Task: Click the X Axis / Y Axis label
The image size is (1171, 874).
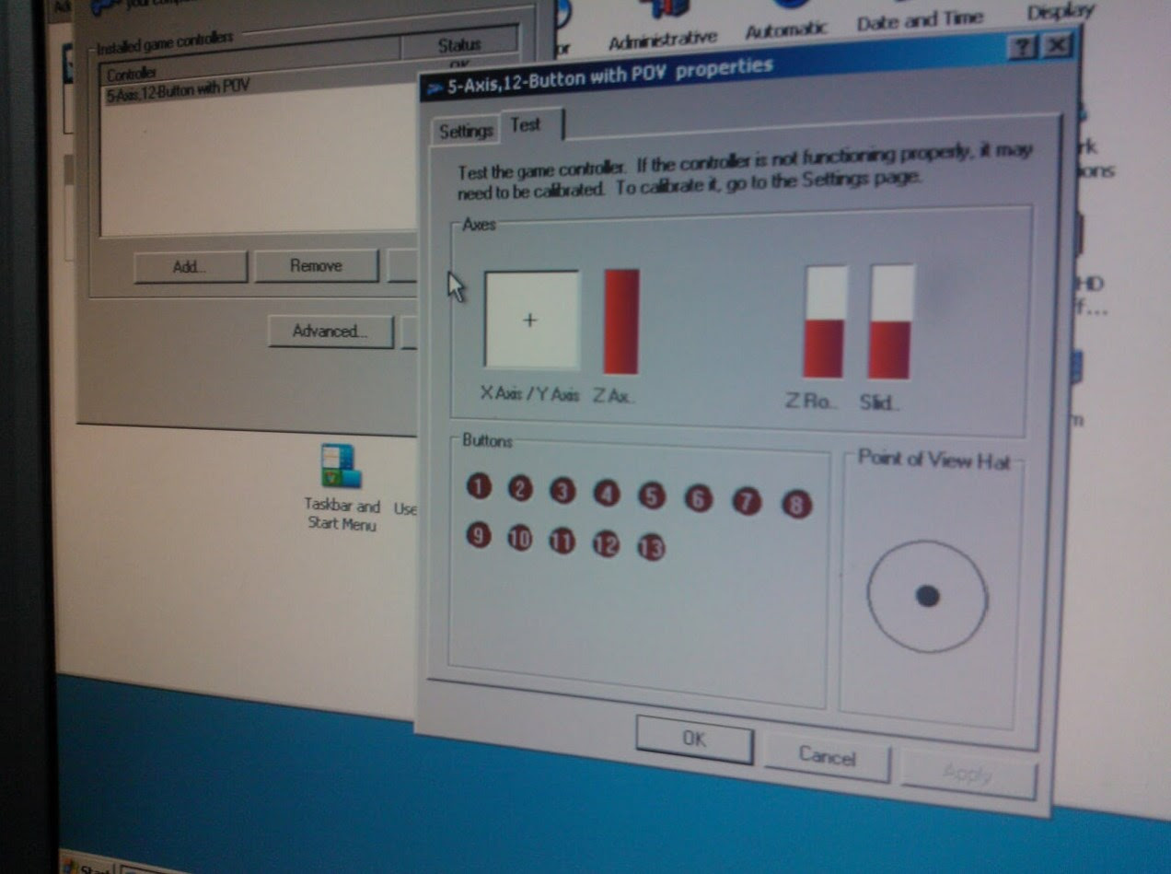Action: [529, 393]
